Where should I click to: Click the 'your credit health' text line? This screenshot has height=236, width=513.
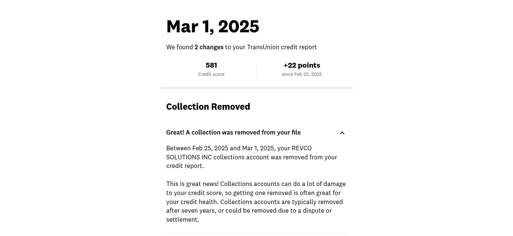[255, 202]
